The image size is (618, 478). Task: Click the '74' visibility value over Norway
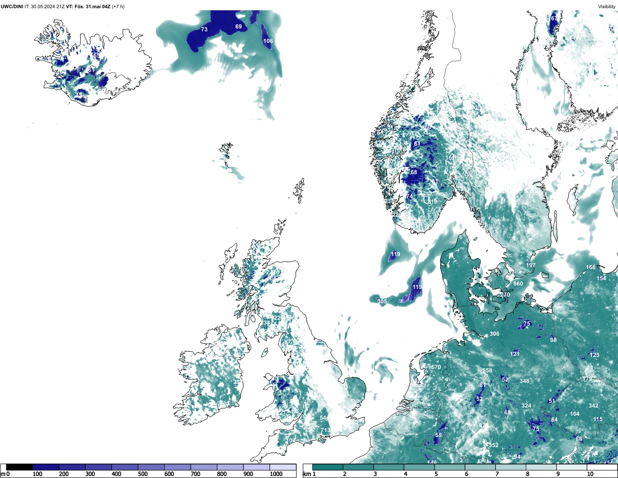point(409,196)
